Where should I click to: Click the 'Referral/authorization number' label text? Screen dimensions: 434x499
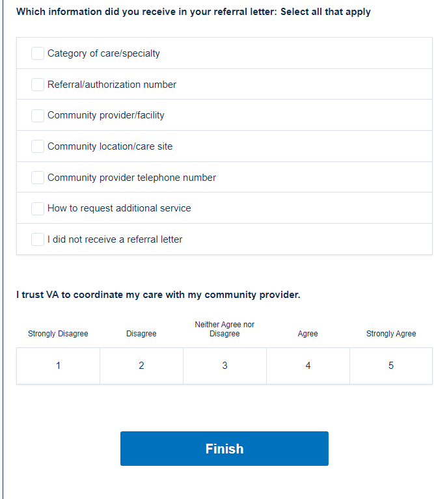[112, 85]
